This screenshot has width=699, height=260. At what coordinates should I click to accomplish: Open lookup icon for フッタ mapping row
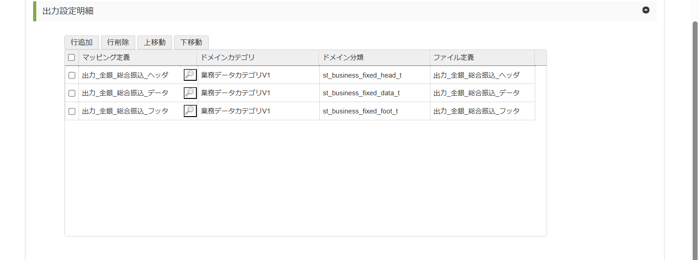(190, 111)
